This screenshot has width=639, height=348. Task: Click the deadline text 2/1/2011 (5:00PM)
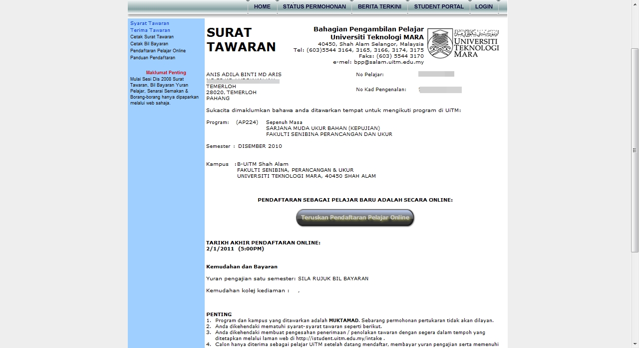(235, 249)
